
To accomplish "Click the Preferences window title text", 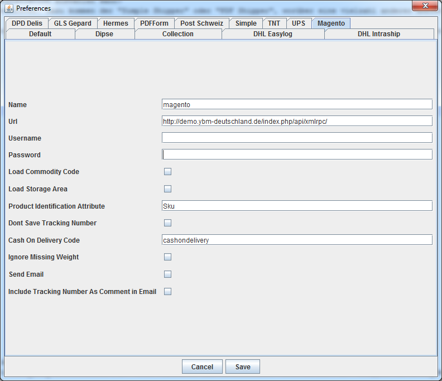I will (x=33, y=8).
